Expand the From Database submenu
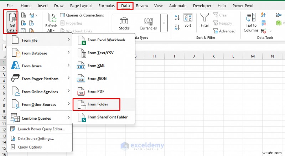The height and width of the screenshot is (156, 285). (x=40, y=53)
